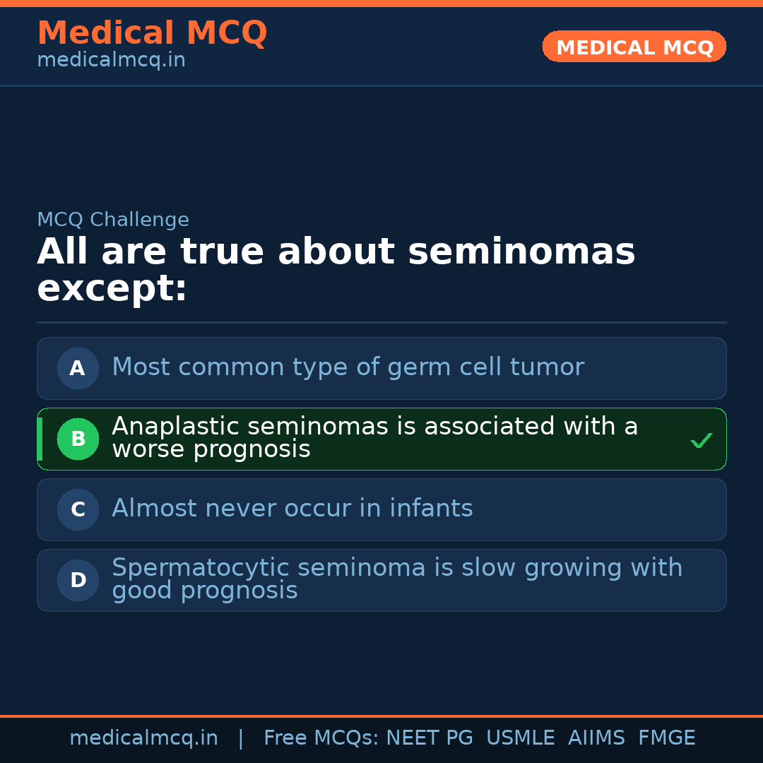Select the green letter B option circle
The width and height of the screenshot is (763, 763).
78,439
